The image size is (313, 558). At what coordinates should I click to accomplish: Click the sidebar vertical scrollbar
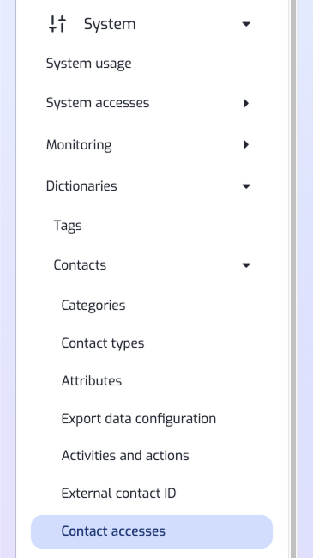point(293,279)
